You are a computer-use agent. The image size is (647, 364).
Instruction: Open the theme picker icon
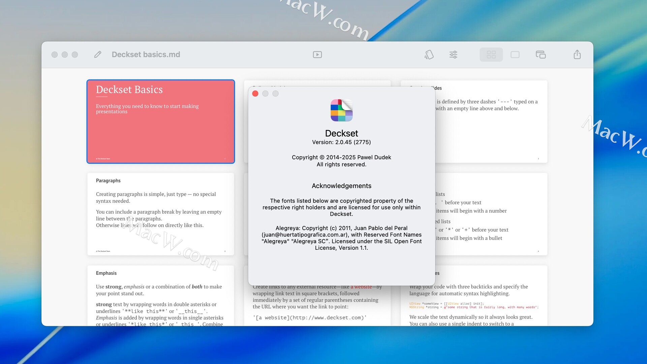pos(429,55)
